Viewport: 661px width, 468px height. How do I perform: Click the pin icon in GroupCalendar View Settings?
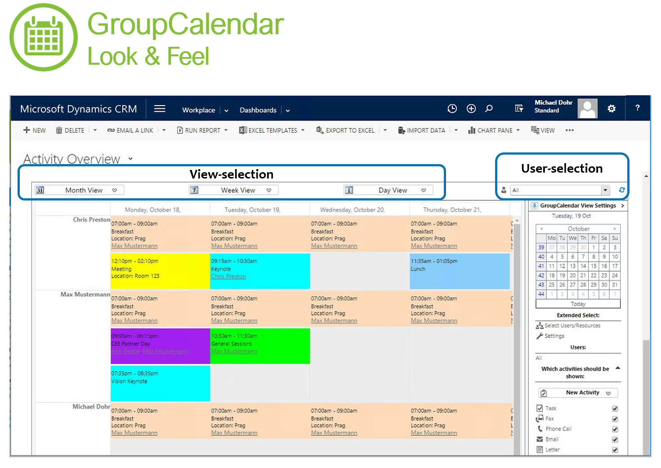click(534, 206)
